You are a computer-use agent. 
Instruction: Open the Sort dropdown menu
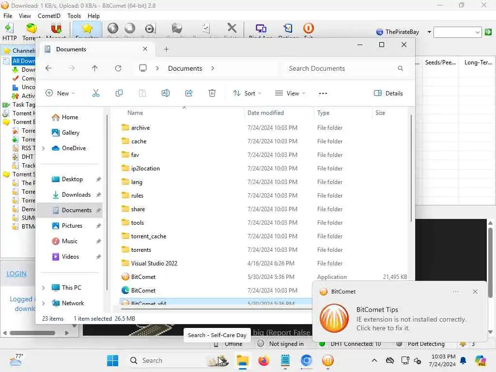(247, 93)
